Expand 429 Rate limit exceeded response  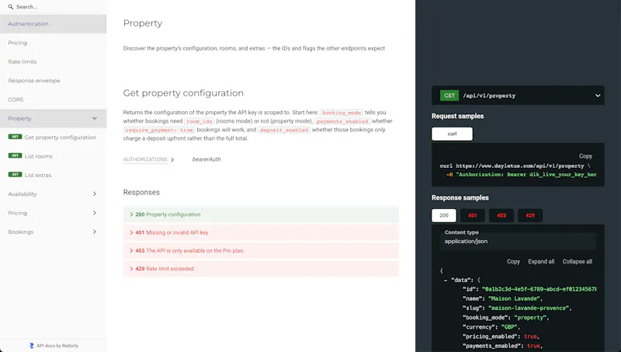coord(261,269)
